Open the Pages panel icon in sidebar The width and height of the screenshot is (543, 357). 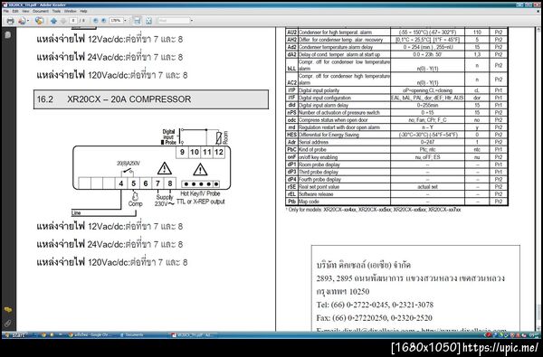pyautogui.click(x=8, y=35)
